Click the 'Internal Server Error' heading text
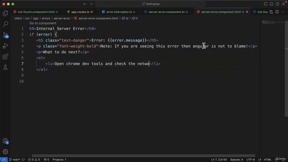 tap(60, 29)
